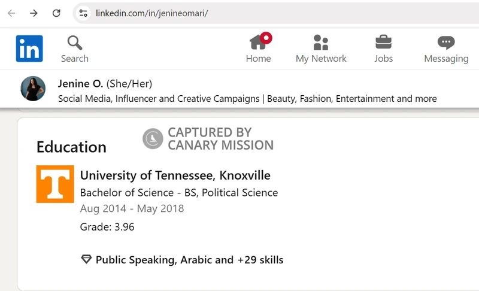Open Public Speaking, Arabic and +29 skills

189,260
